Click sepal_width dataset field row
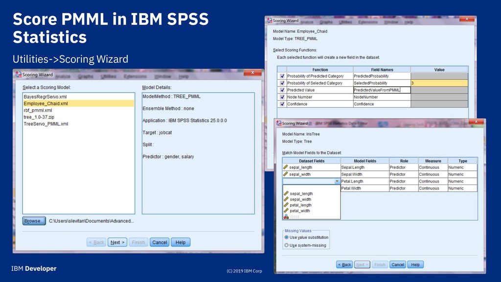The image size is (501, 282). tap(312, 174)
